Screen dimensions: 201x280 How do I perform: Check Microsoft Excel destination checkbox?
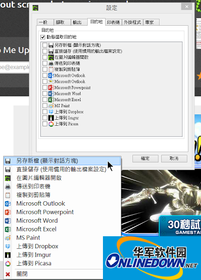coord(45,100)
